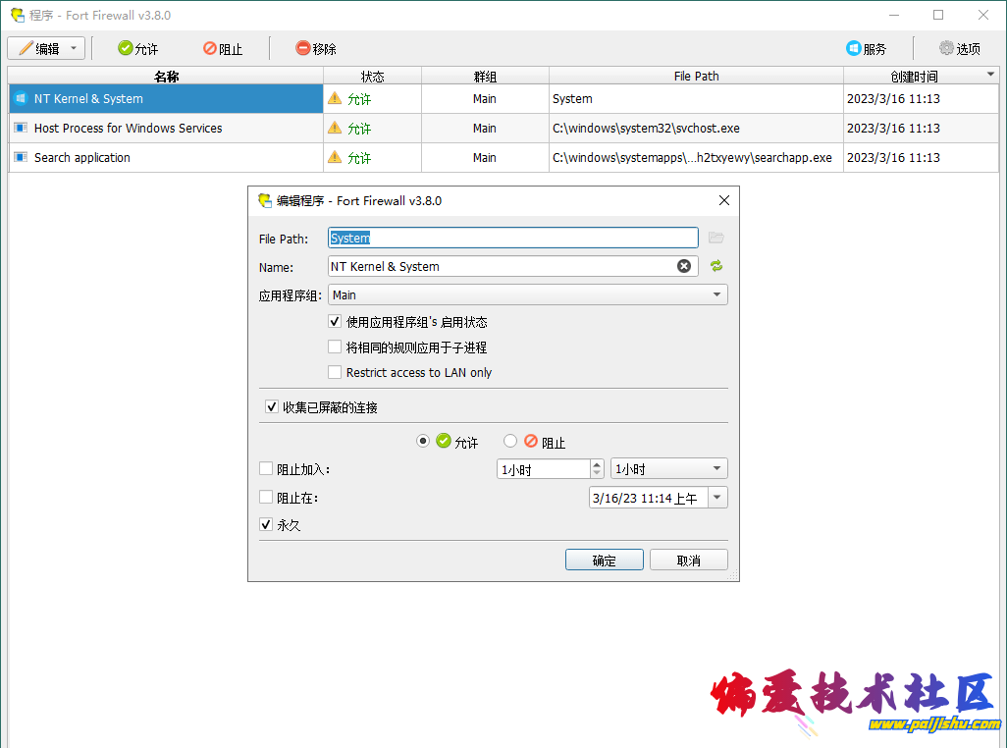Screen dimensions: 1007x748
Task: Sort by the 创建时间 column header
Action: point(914,76)
